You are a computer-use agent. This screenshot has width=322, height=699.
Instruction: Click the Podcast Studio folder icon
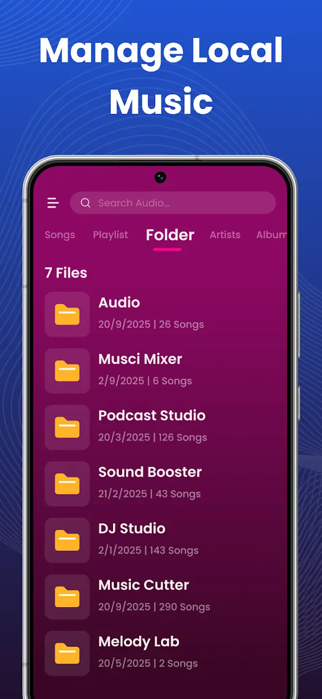point(67,427)
